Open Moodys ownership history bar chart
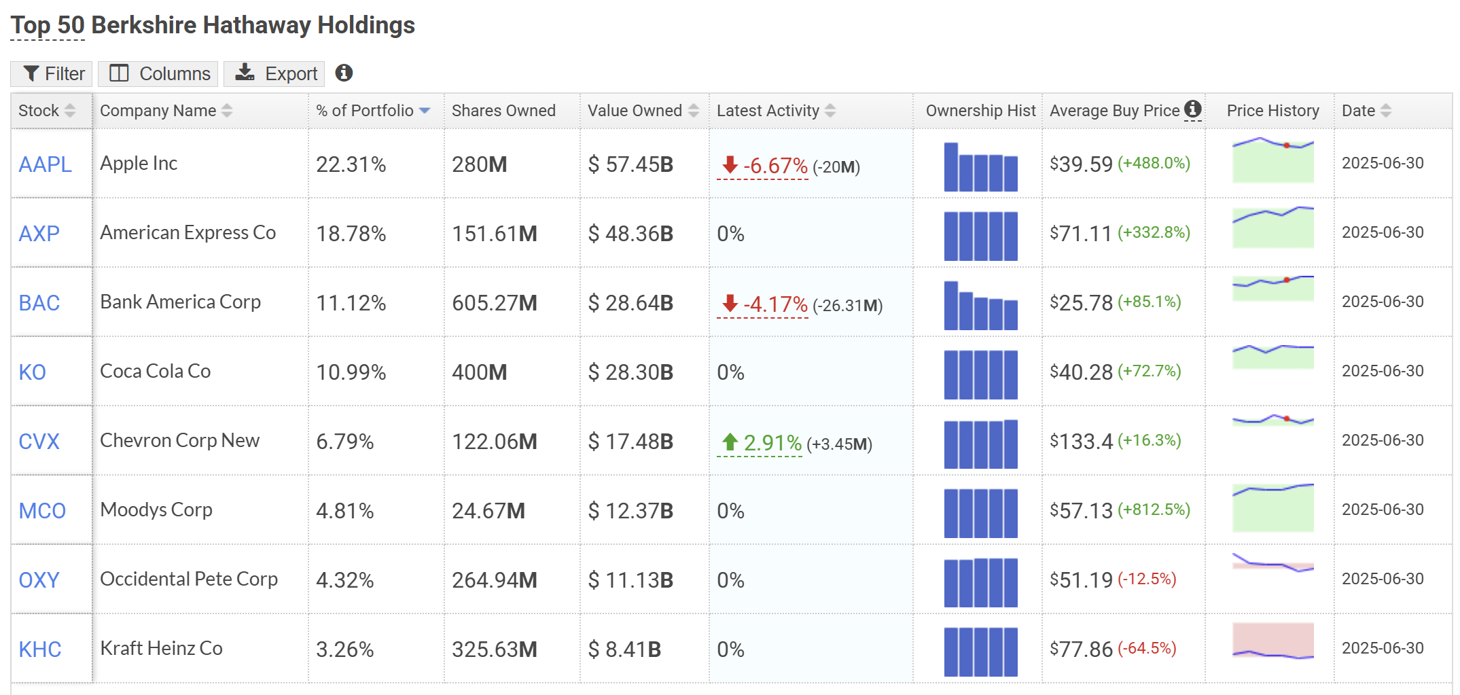The width and height of the screenshot is (1460, 695). coord(980,513)
